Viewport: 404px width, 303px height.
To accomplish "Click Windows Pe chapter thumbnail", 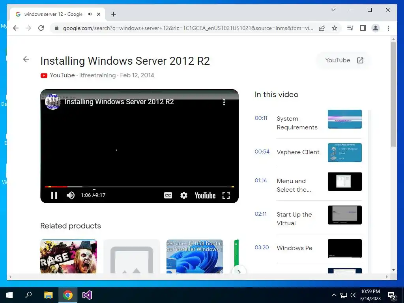I will pyautogui.click(x=344, y=249).
